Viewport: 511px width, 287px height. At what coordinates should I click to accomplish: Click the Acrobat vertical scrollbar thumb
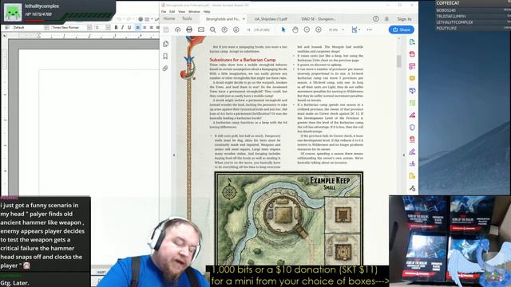coord(399,61)
